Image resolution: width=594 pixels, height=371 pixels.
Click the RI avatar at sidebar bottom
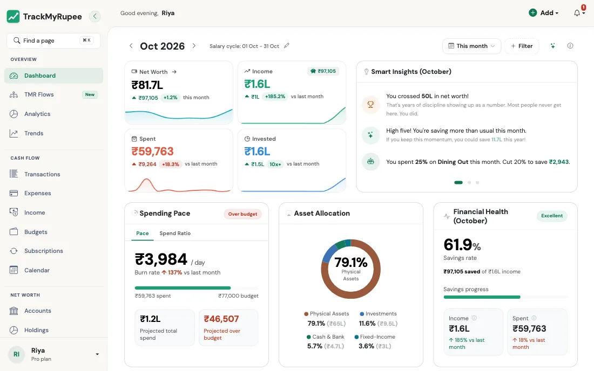pyautogui.click(x=17, y=354)
